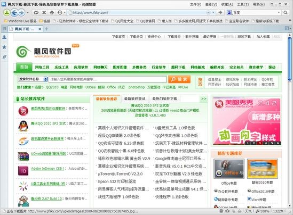Toggle the sidebar panel icon left of tabs
The height and width of the screenshot is (215, 293).
click(x=4, y=29)
